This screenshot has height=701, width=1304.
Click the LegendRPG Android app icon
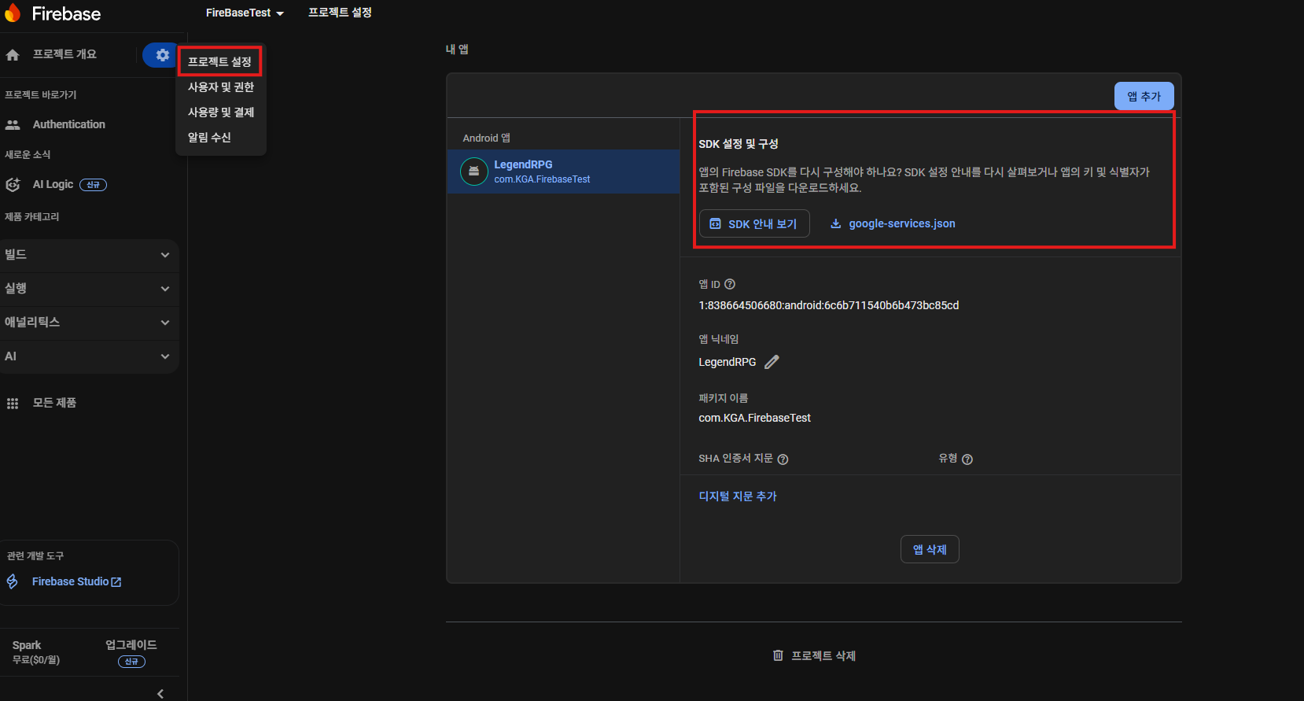click(x=474, y=172)
